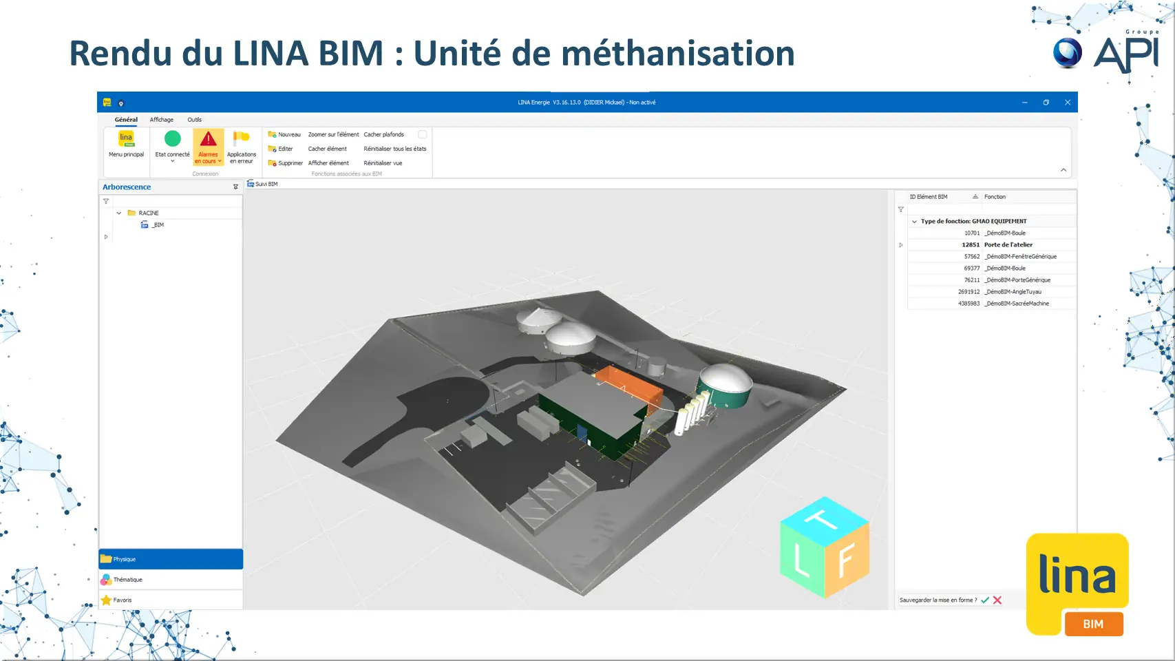The image size is (1175, 661).
Task: Select row 2691912 _DémoBIM-AngleTuyau
Action: tap(992, 292)
